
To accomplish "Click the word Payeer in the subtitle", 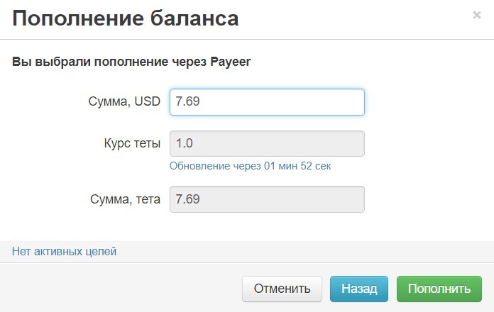I will [x=231, y=62].
